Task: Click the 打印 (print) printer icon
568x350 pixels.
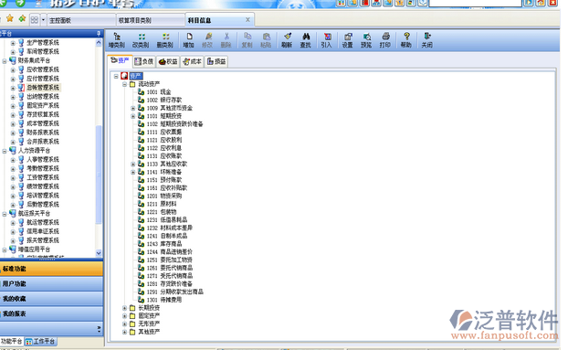Action: 385,40
